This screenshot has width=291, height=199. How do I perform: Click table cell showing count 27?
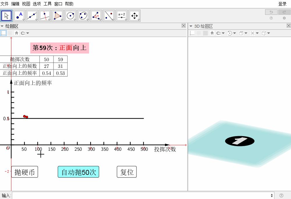[x=47, y=66]
